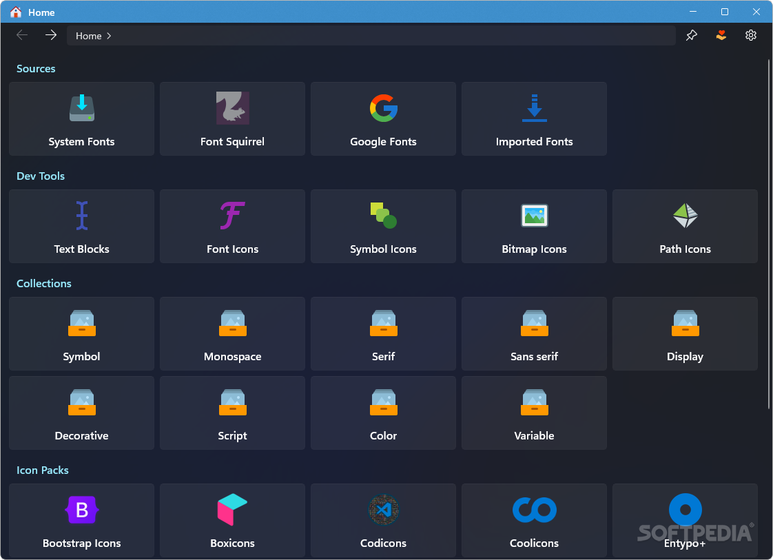
Task: Open the Google Fonts source
Action: [383, 118]
